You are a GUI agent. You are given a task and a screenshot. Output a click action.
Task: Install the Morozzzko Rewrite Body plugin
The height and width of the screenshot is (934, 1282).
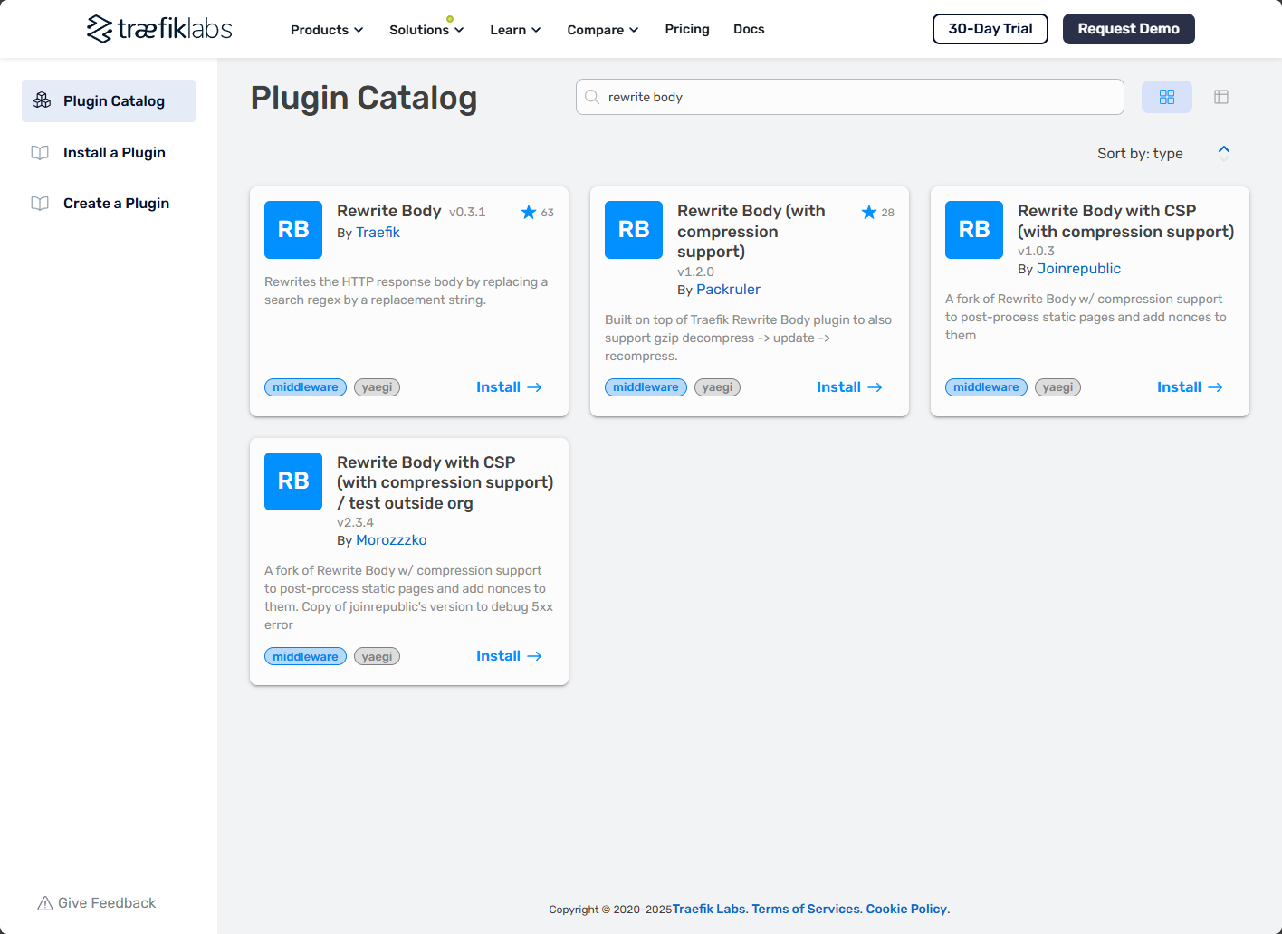509,656
